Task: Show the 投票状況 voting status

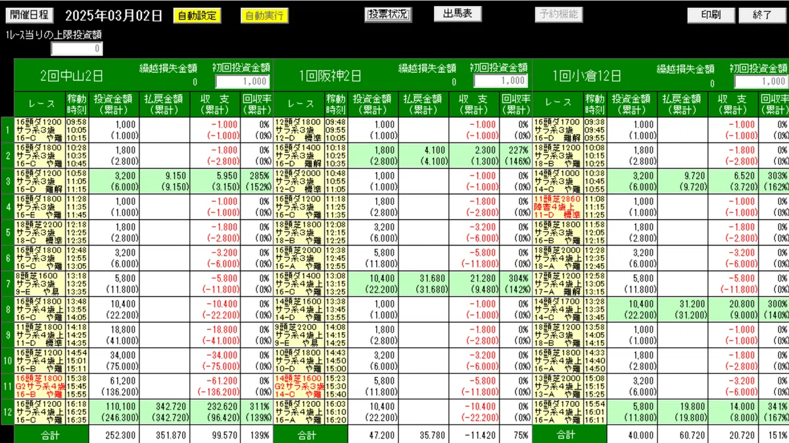Action: (x=388, y=14)
